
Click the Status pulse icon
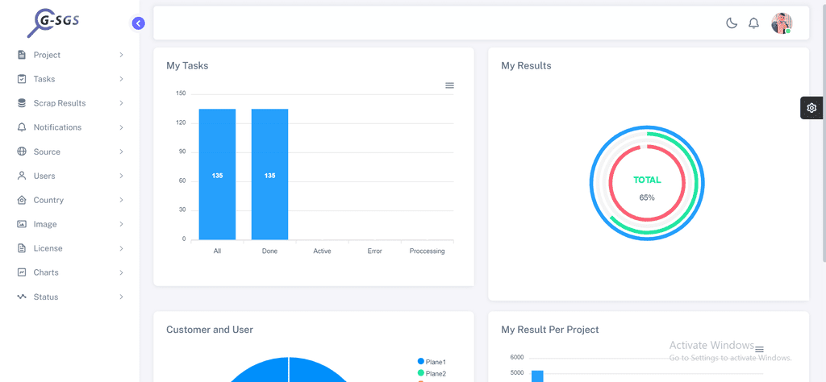click(22, 297)
